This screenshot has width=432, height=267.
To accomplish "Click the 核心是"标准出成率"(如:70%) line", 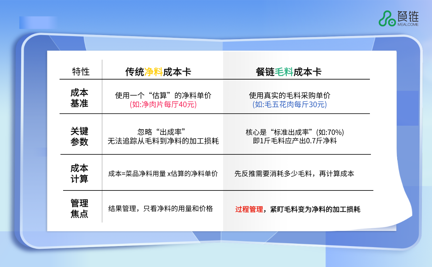I will pos(295,132).
